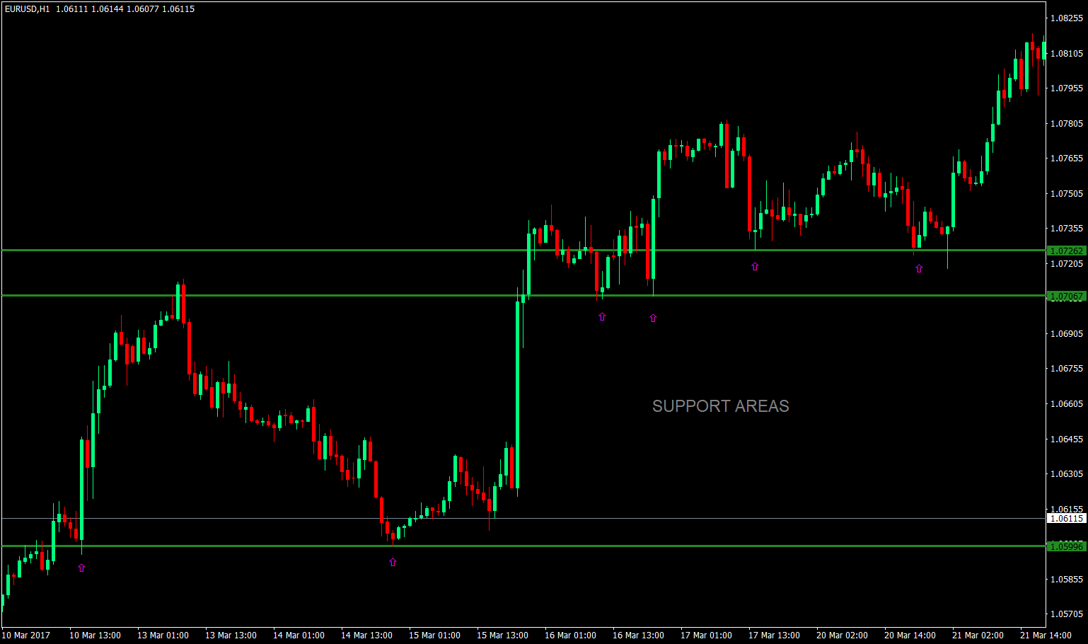
Task: Click the 14 Mar 01:00 time label
Action: pyautogui.click(x=299, y=635)
